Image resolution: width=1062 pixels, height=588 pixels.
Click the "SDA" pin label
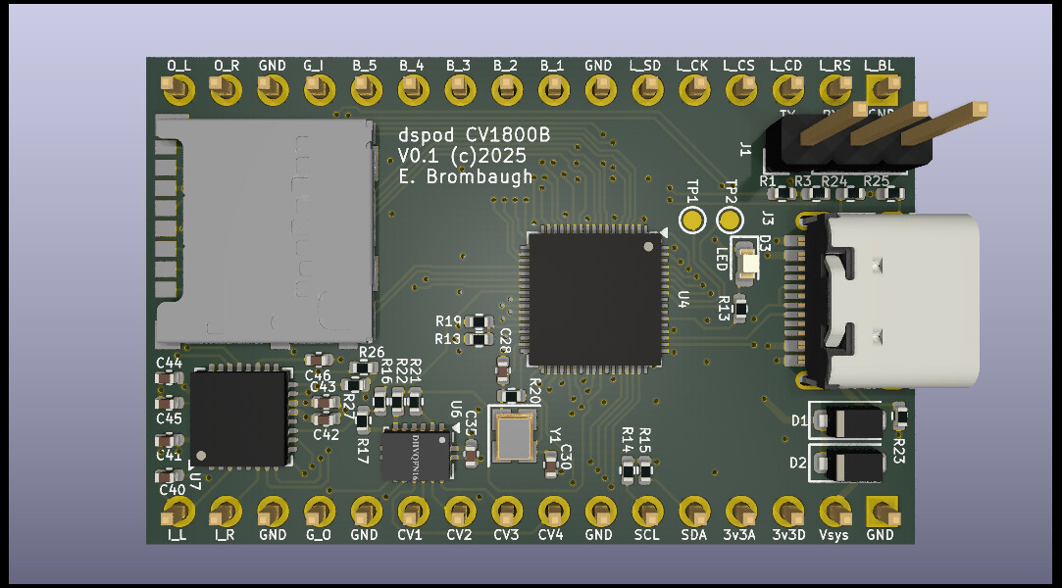[693, 534]
